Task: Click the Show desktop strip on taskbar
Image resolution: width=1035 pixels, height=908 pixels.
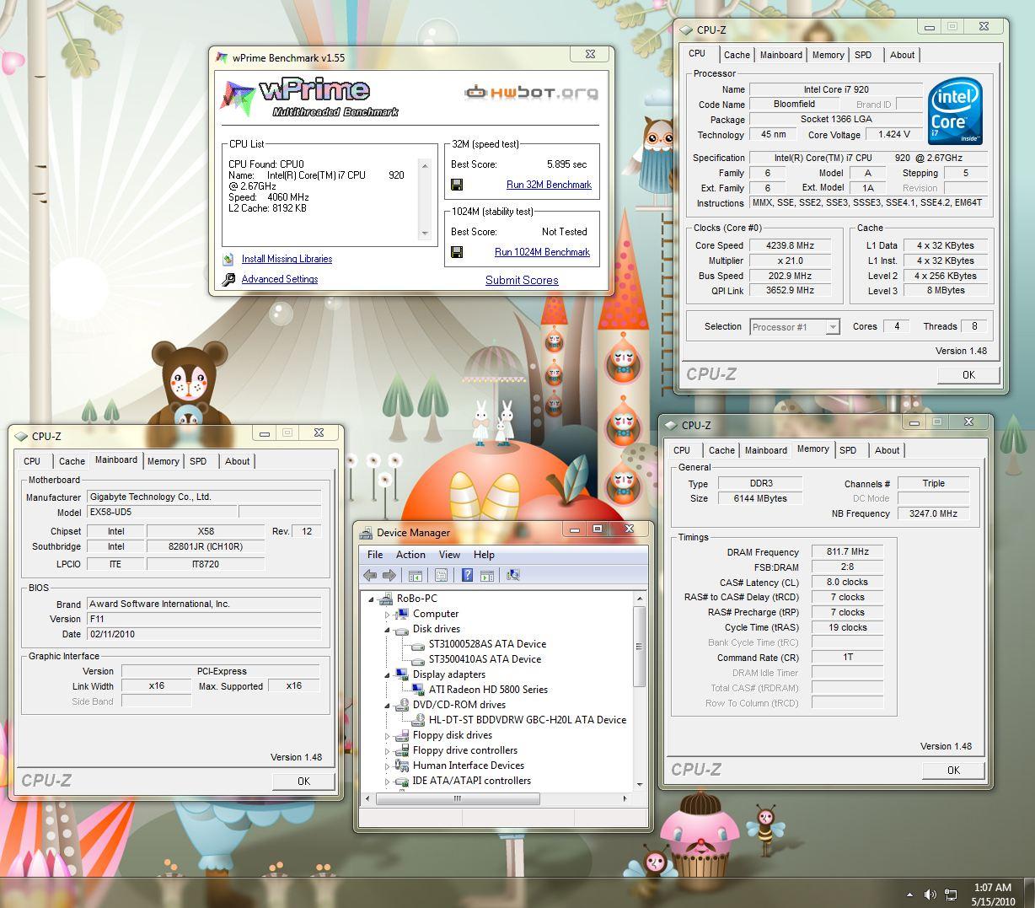Action: [x=1029, y=894]
